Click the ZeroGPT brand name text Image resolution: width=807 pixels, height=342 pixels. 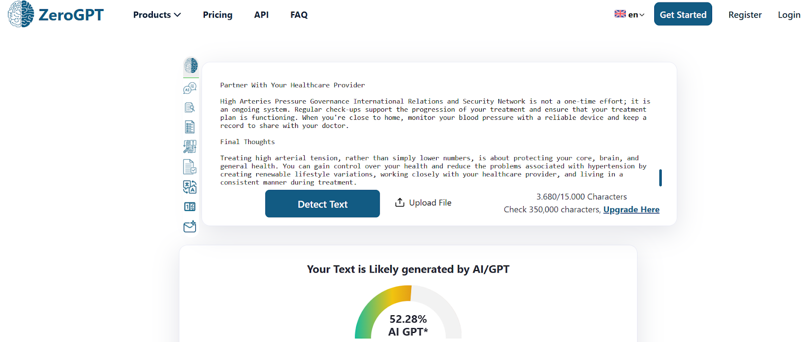[71, 15]
